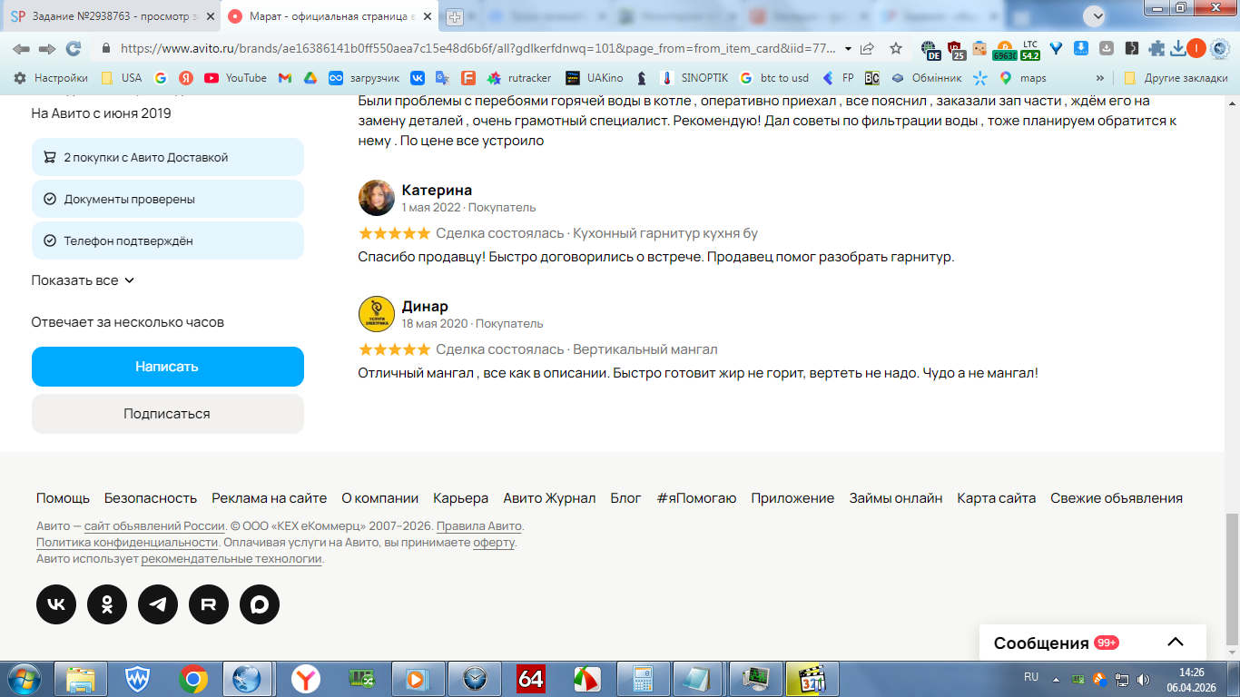Click the Телефон подтверждён badge
Viewport: 1240px width, 697px height.
[167, 241]
